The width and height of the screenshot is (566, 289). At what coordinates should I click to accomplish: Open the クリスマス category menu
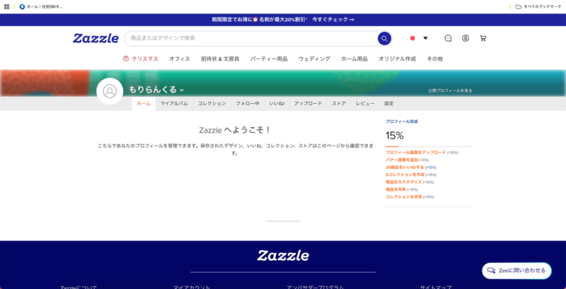[x=145, y=59]
